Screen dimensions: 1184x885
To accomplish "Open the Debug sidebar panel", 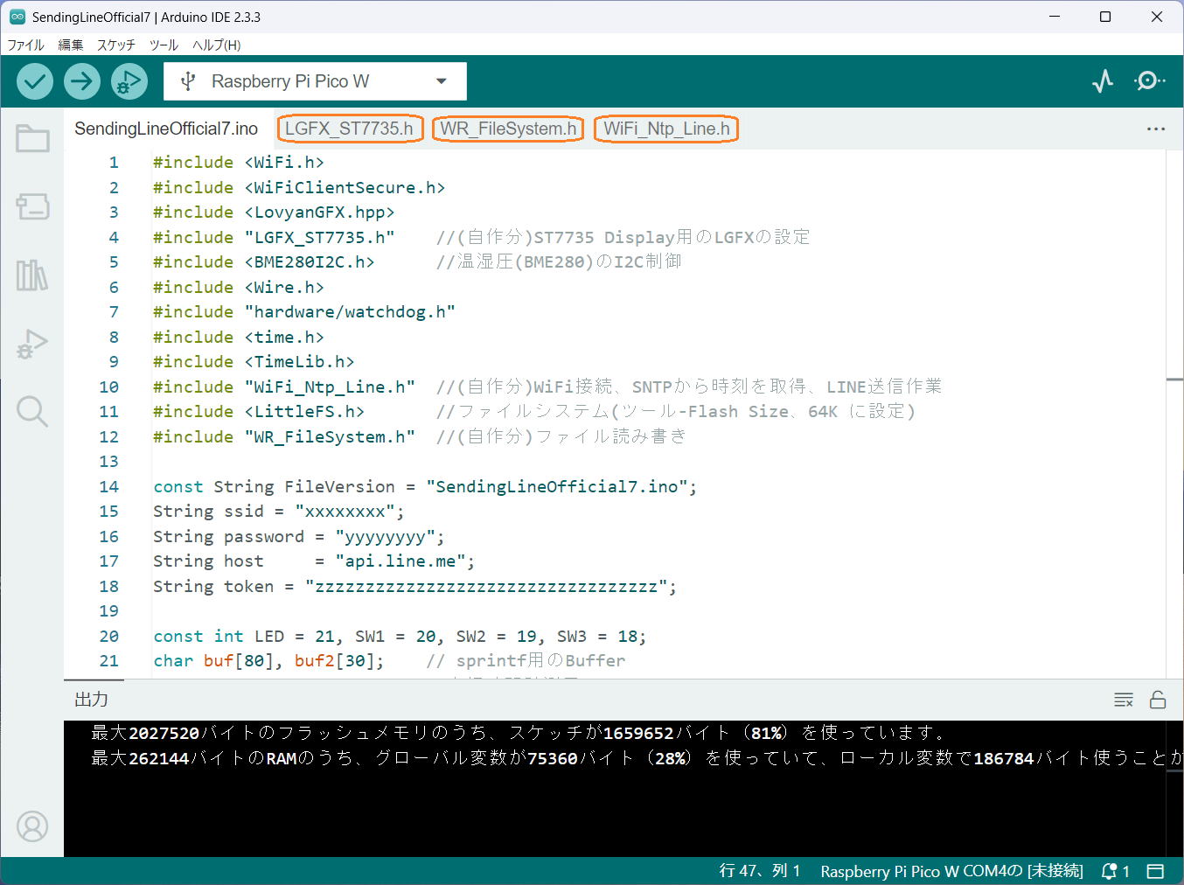I will pos(32,343).
